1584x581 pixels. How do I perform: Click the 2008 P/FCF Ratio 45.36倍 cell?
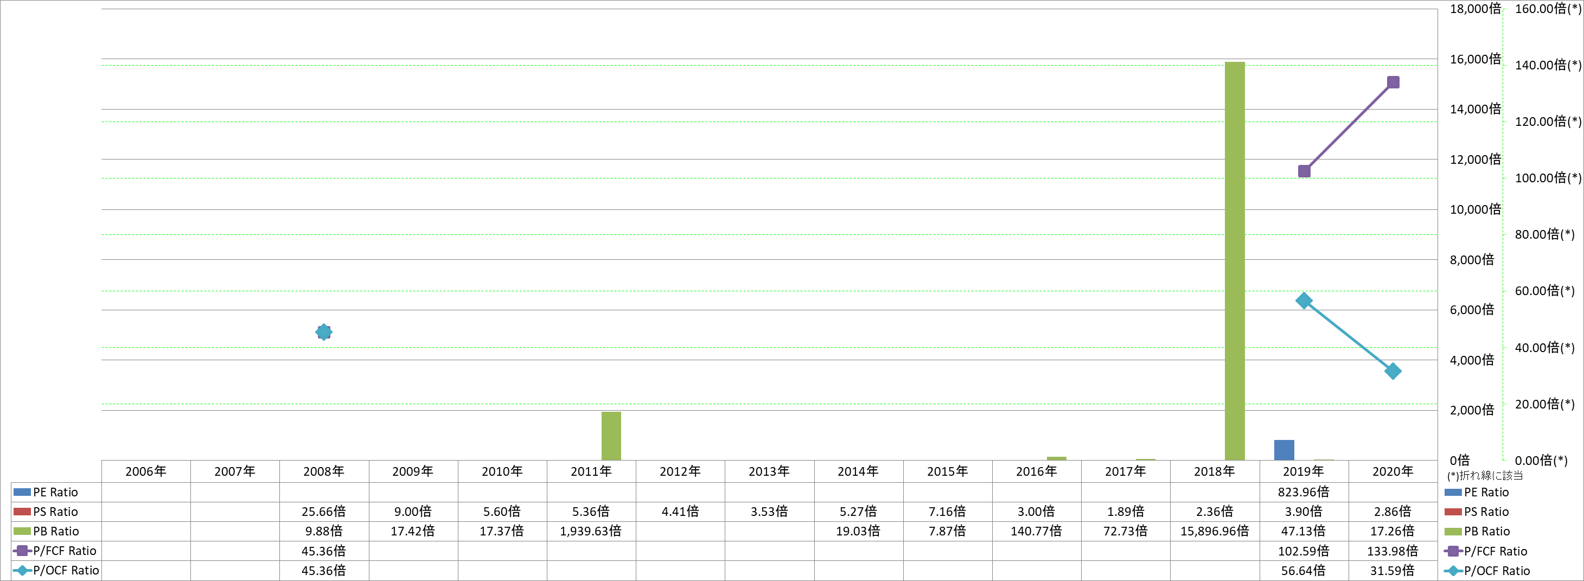point(324,551)
